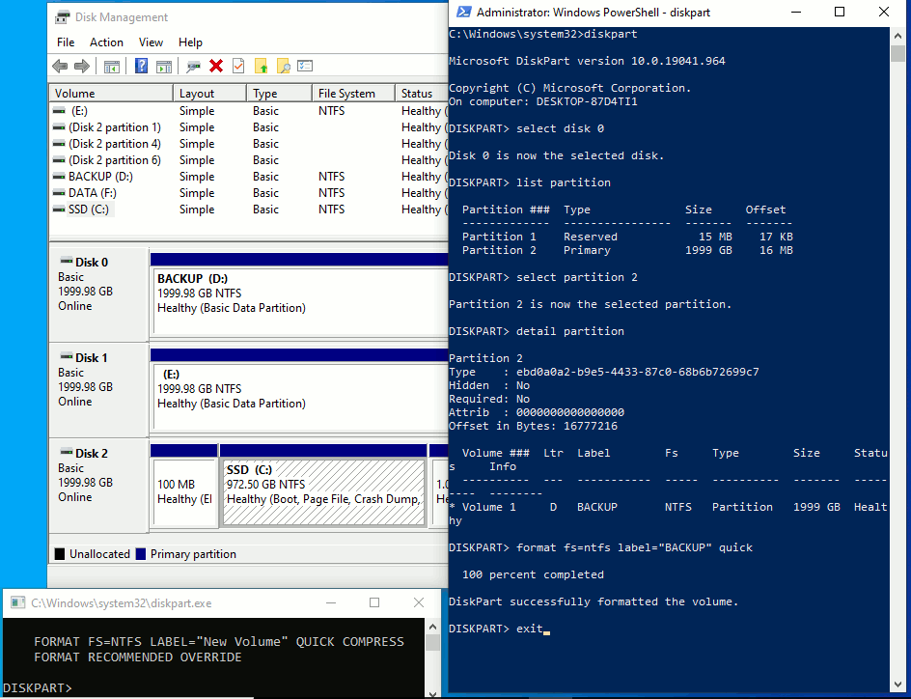The width and height of the screenshot is (911, 699).
Task: Select the (E:) partition block on Disk 1
Action: [300, 396]
